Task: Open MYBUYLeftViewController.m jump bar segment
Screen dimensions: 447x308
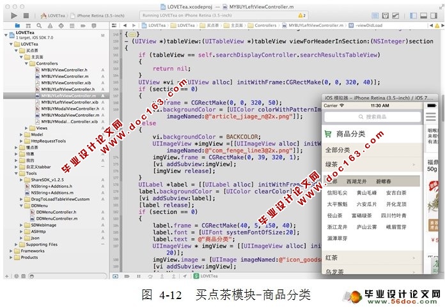Action: pyautogui.click(x=313, y=26)
